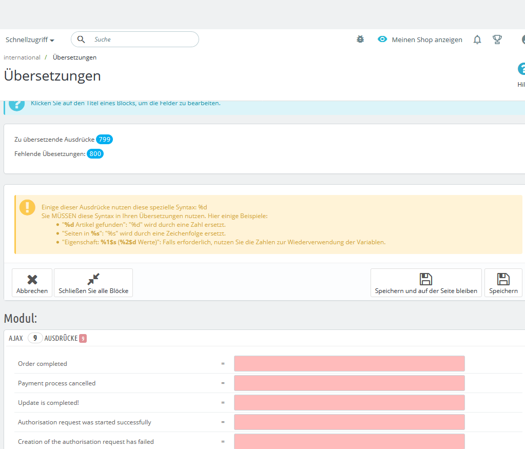Open the Hilfe help icon
Screen dimensions: 525x449
[x=521, y=69]
